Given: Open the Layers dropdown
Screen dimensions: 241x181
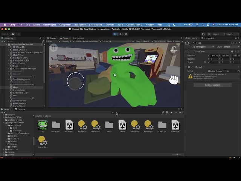Looking at the screenshot, I should pyautogui.click(x=219, y=34).
